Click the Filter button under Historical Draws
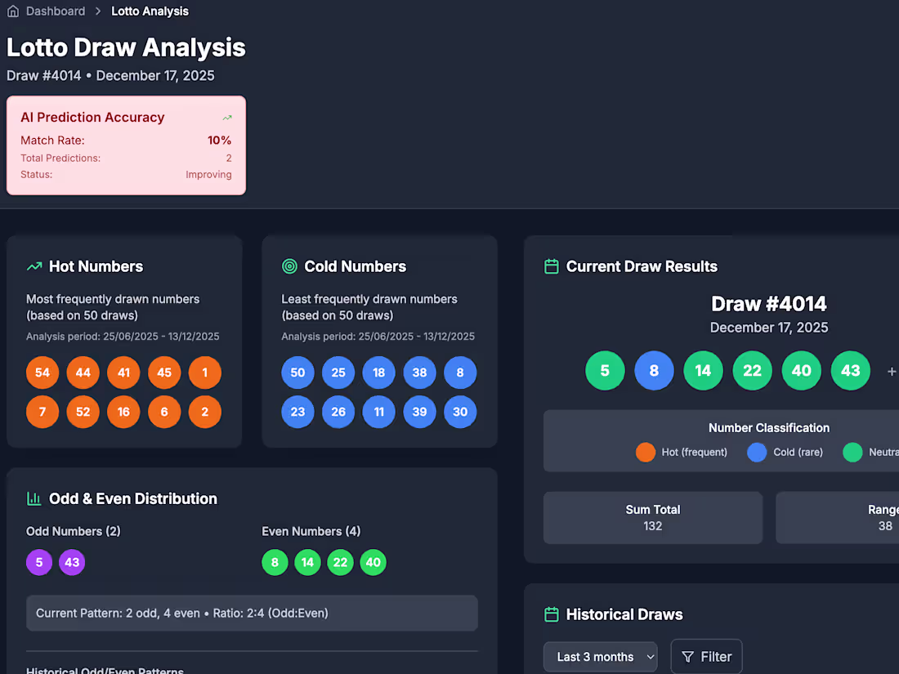Image resolution: width=899 pixels, height=674 pixels. (706, 656)
